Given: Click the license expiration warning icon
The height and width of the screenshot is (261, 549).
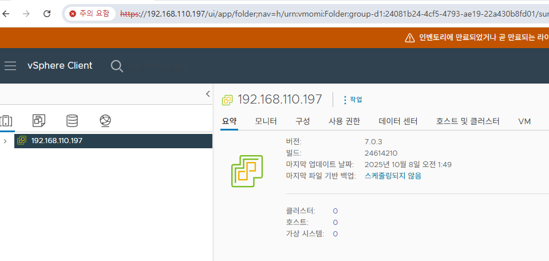Looking at the screenshot, I should tap(410, 38).
